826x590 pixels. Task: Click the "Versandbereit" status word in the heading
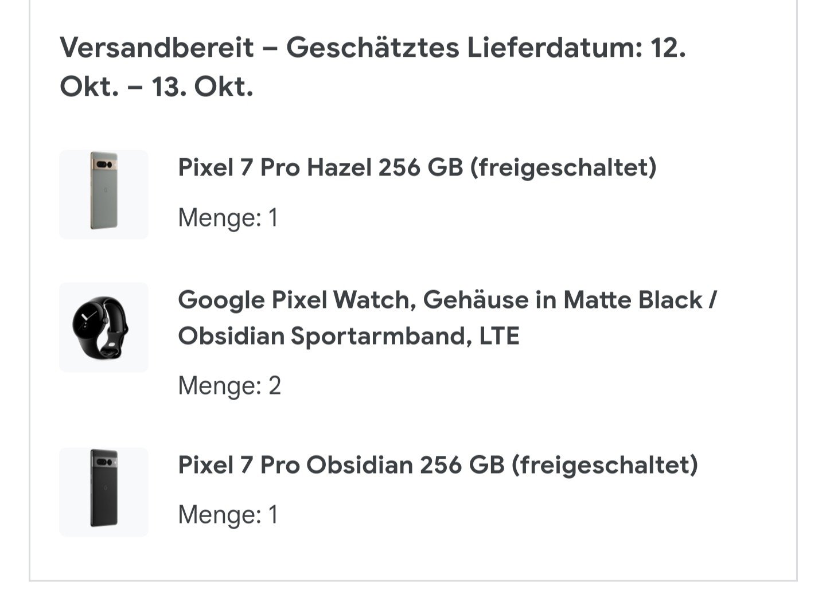pos(157,47)
